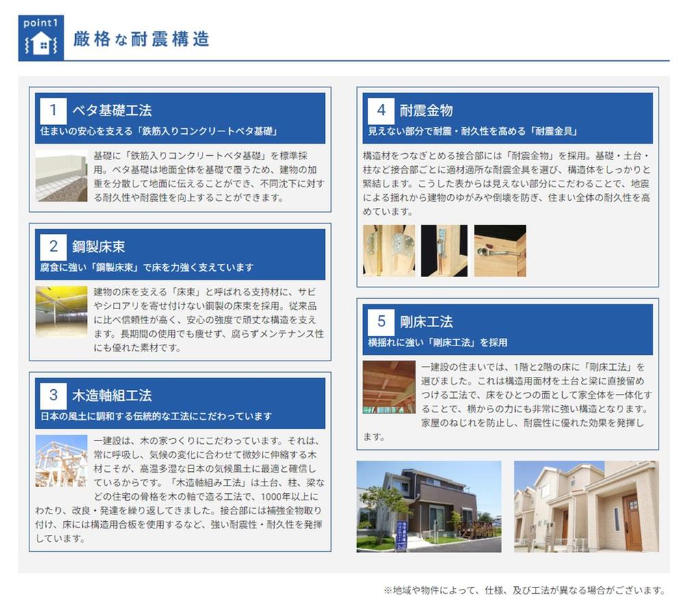Click the 剛床工法 header title
The image size is (684, 608).
426,321
